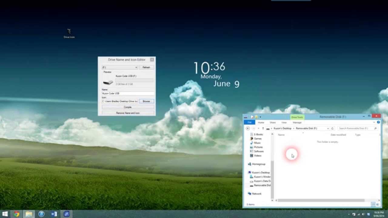388x218 pixels.
Task: Select the Drive Tools contextual tab
Action: tap(297, 117)
